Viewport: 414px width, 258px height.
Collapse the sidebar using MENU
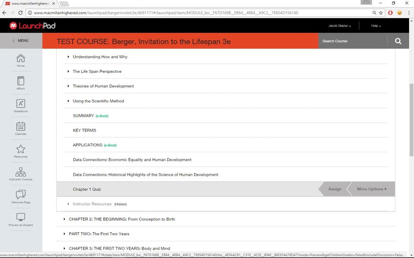point(21,41)
